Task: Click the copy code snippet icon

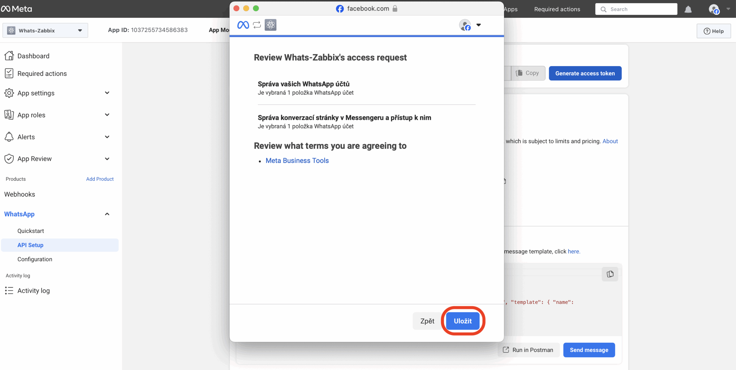Action: coord(610,274)
